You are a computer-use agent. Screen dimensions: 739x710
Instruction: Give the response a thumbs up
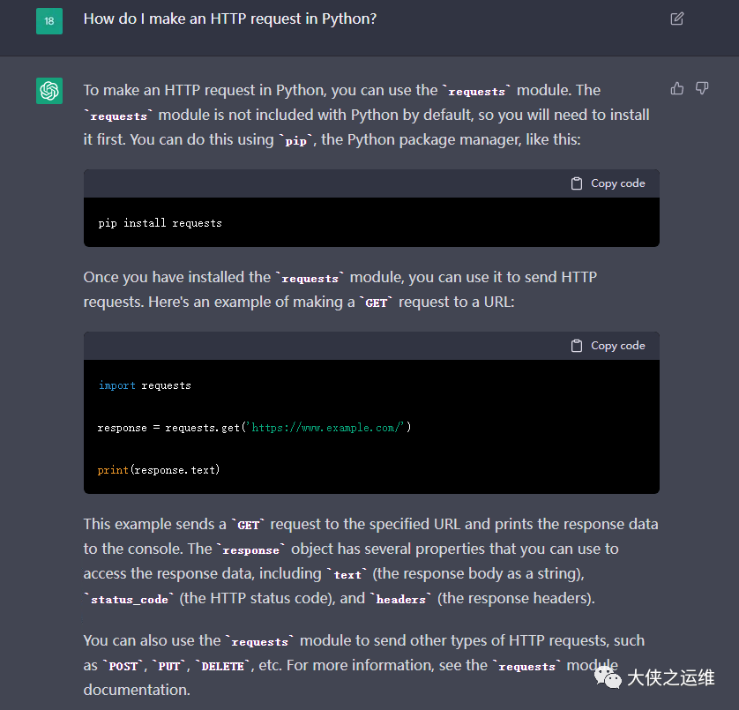[677, 88]
